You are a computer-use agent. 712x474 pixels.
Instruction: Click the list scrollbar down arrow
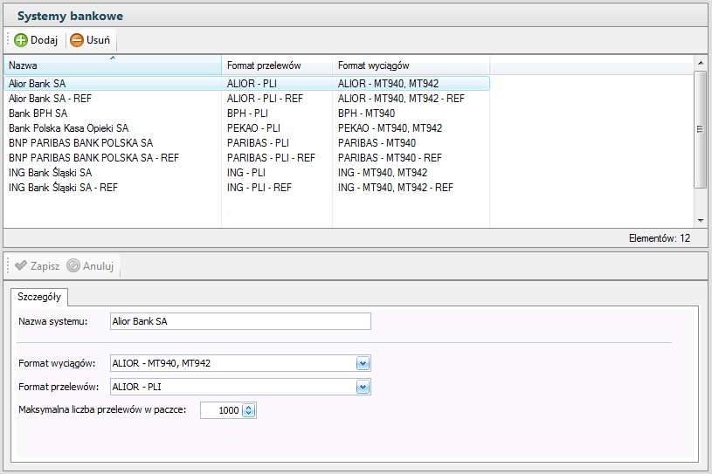click(701, 221)
